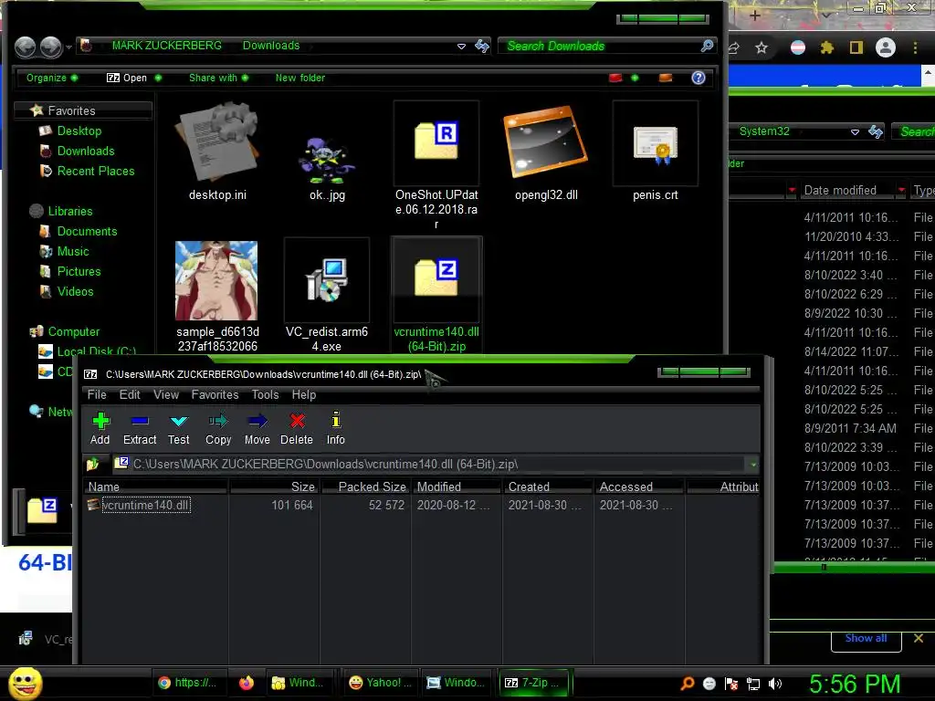
Task: Open Explorer help question mark icon
Action: [x=699, y=78]
